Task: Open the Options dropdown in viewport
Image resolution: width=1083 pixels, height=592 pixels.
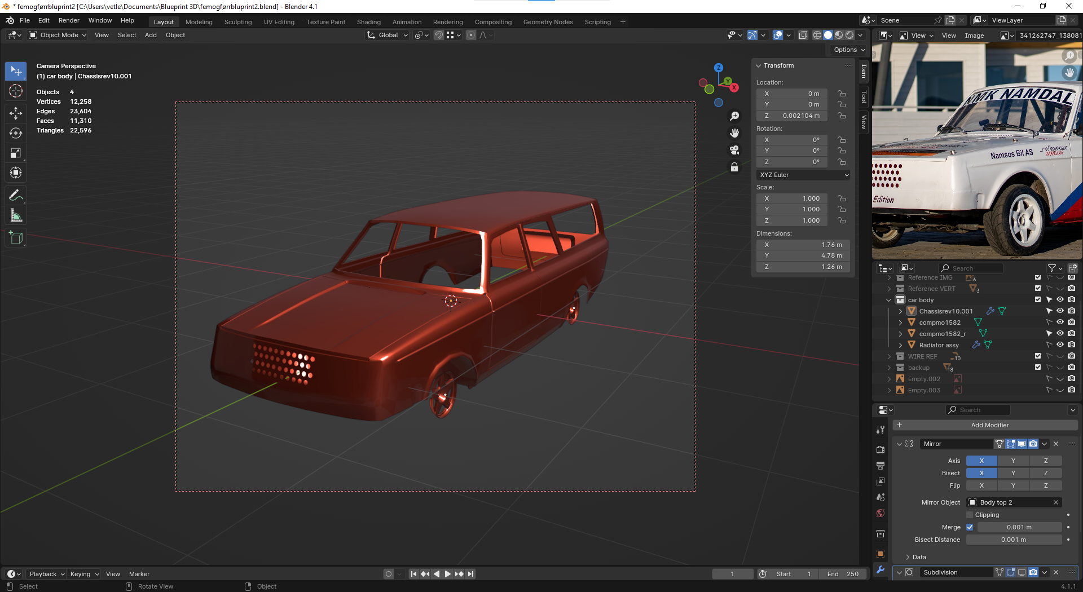Action: pyautogui.click(x=849, y=50)
